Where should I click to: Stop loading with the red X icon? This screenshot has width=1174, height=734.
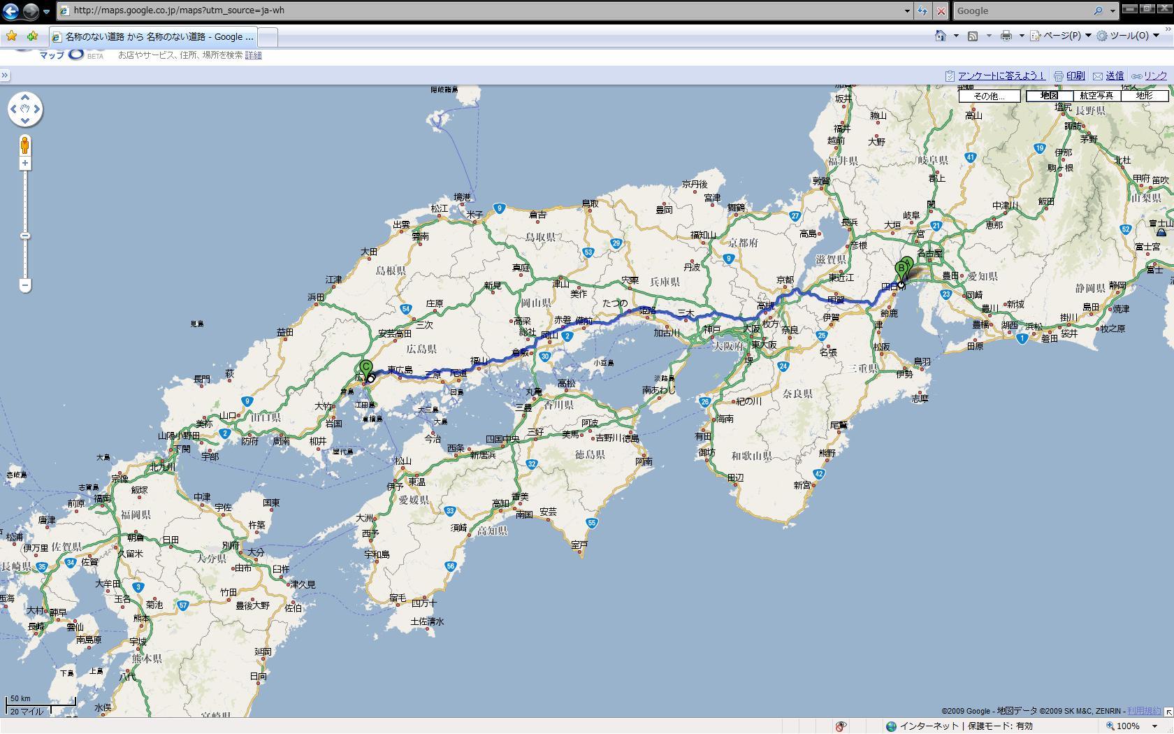point(941,10)
